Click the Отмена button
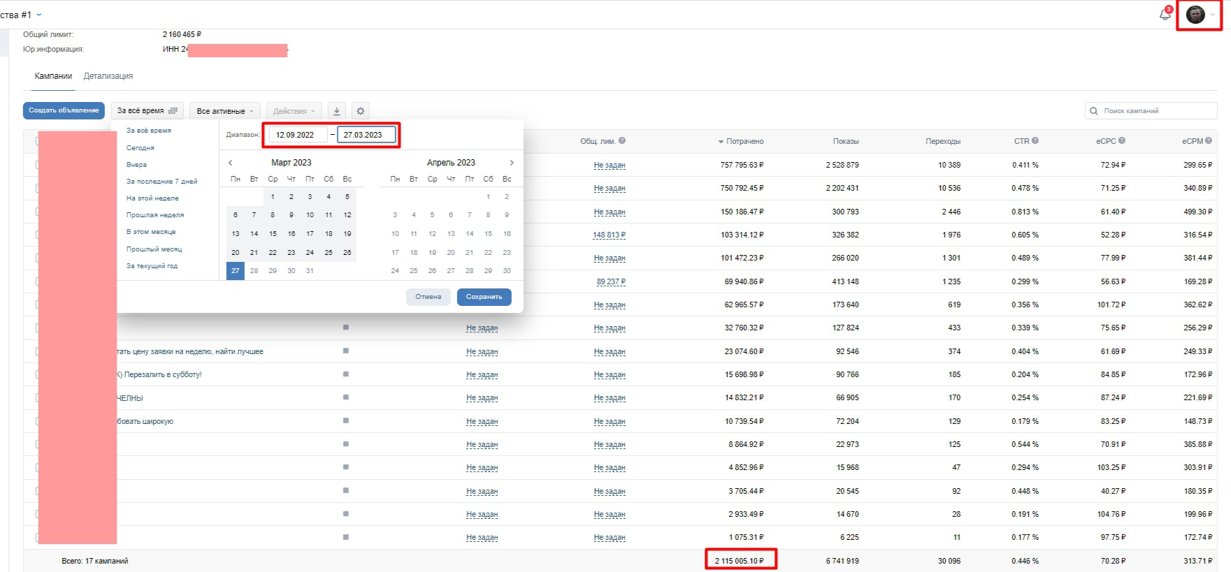 (x=429, y=297)
